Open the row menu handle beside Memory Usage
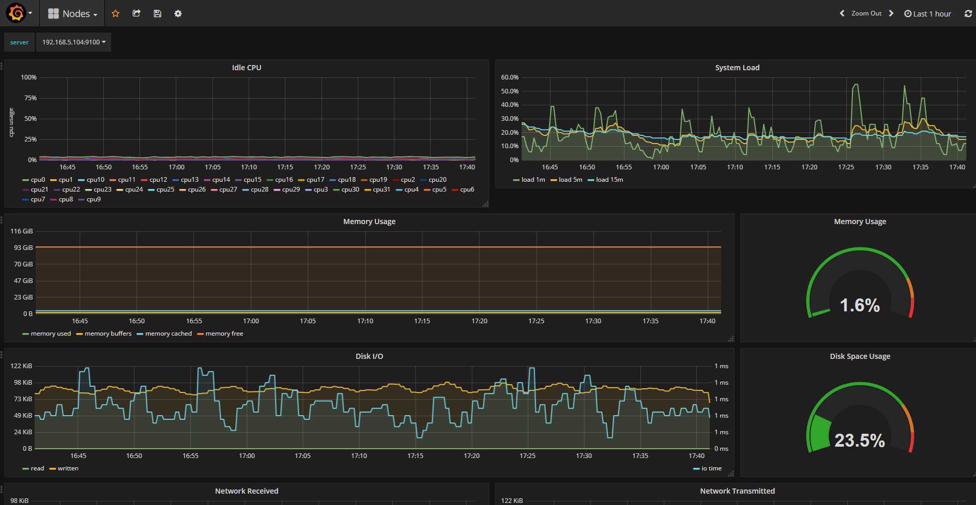 click(x=2, y=219)
